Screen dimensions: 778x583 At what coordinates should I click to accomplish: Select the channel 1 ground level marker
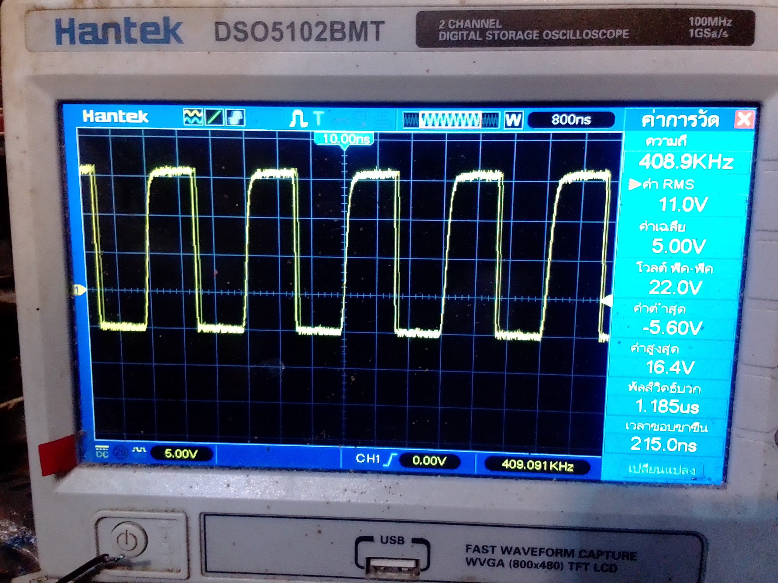[x=78, y=290]
